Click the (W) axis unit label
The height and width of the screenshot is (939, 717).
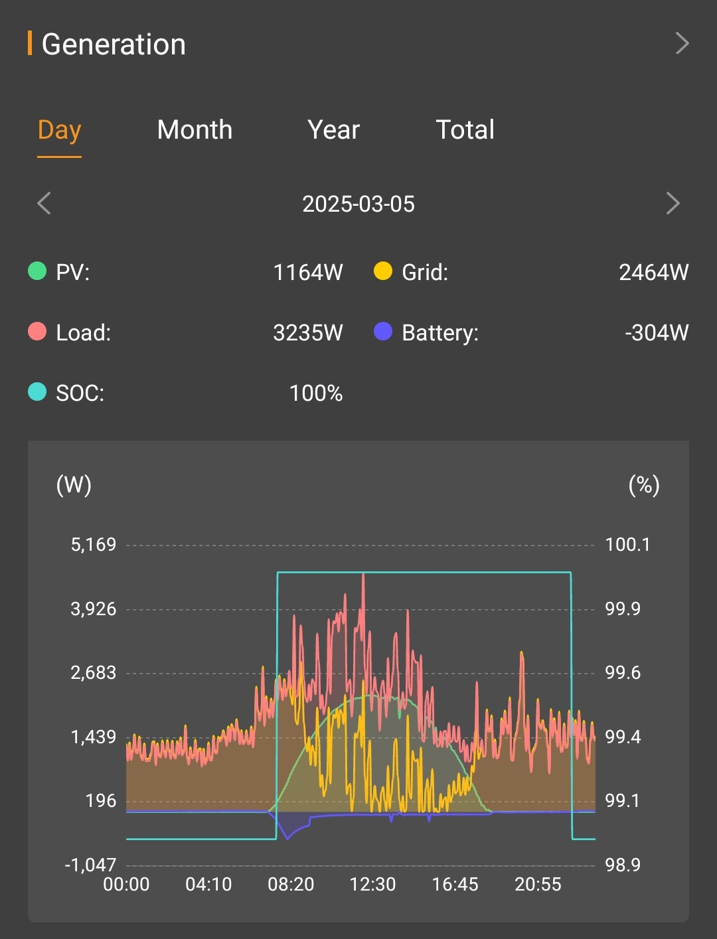point(74,485)
